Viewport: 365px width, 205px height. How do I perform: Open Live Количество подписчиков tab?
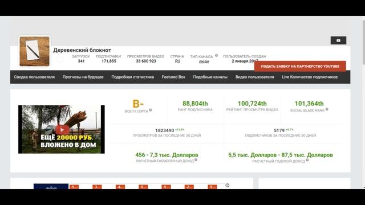click(x=310, y=77)
